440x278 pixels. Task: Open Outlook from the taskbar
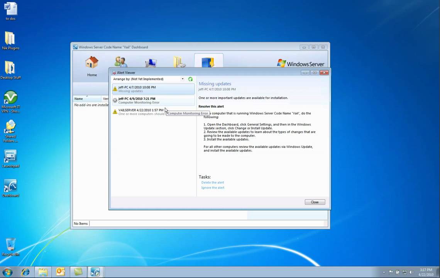click(60, 272)
